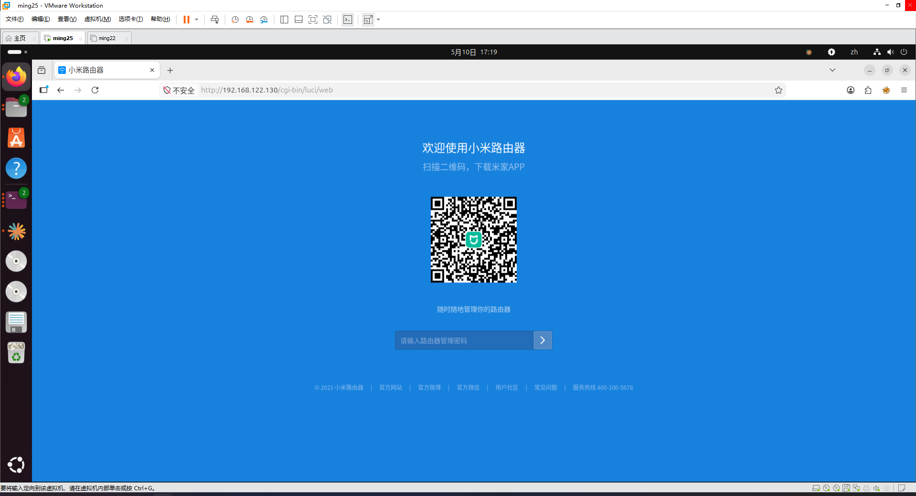
Task: Open the Trash in the dock
Action: tap(16, 353)
